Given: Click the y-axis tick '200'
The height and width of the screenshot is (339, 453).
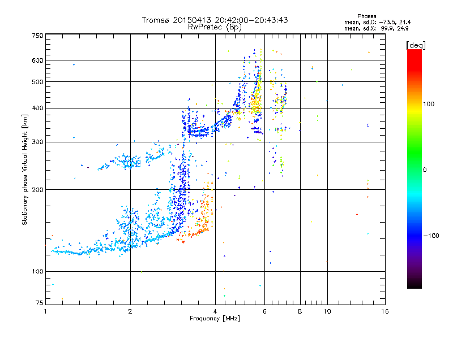Looking at the screenshot, I should (x=37, y=190).
